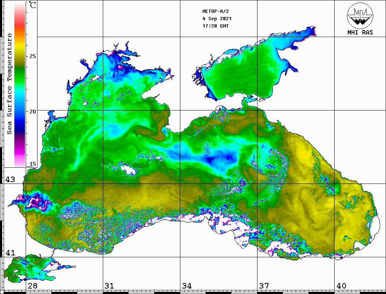Click the latitude label 43
This screenshot has width=386, height=294.
pyautogui.click(x=10, y=179)
